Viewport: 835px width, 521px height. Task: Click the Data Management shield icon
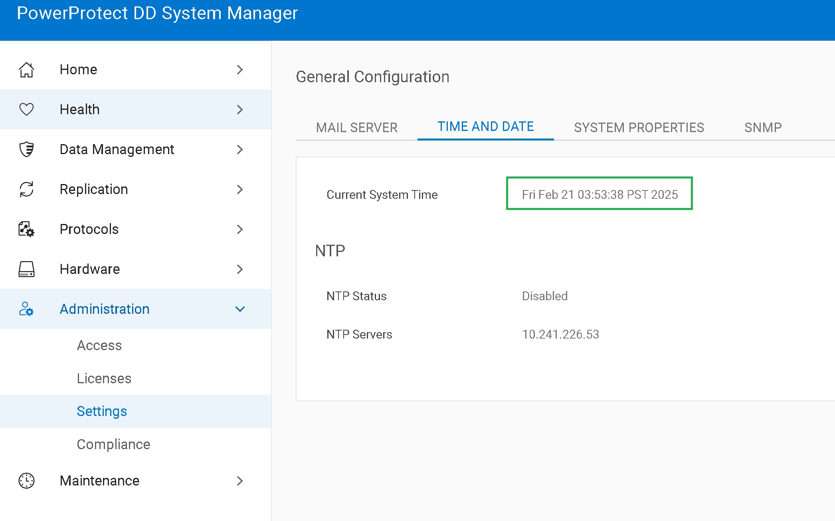(x=26, y=149)
